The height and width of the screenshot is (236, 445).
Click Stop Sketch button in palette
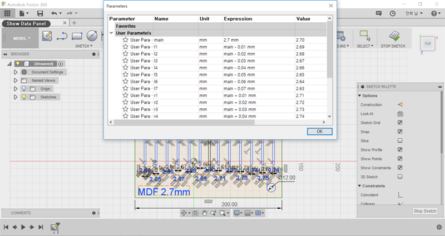[425, 211]
